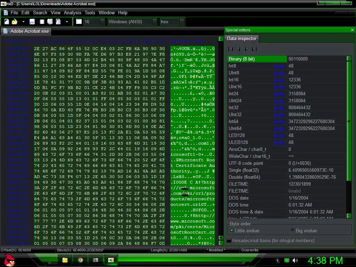Open the Analysis menu
This screenshot has height=267, width=356.
tap(72, 13)
